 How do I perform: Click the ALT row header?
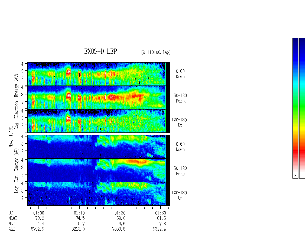[12, 229]
